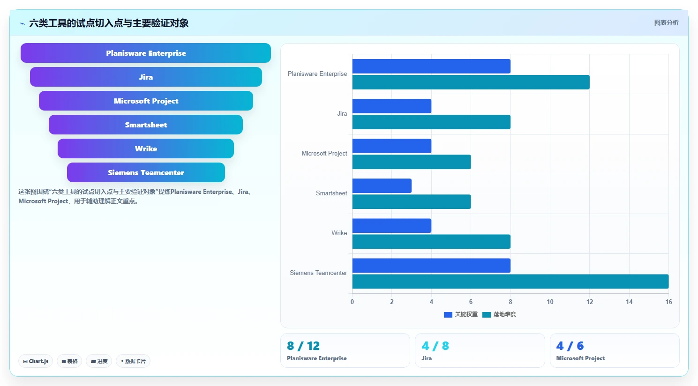Click the x-axis tick label 16
The image size is (698, 386).
tap(668, 302)
